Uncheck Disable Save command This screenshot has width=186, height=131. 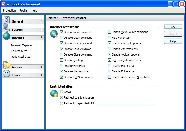(62, 43)
